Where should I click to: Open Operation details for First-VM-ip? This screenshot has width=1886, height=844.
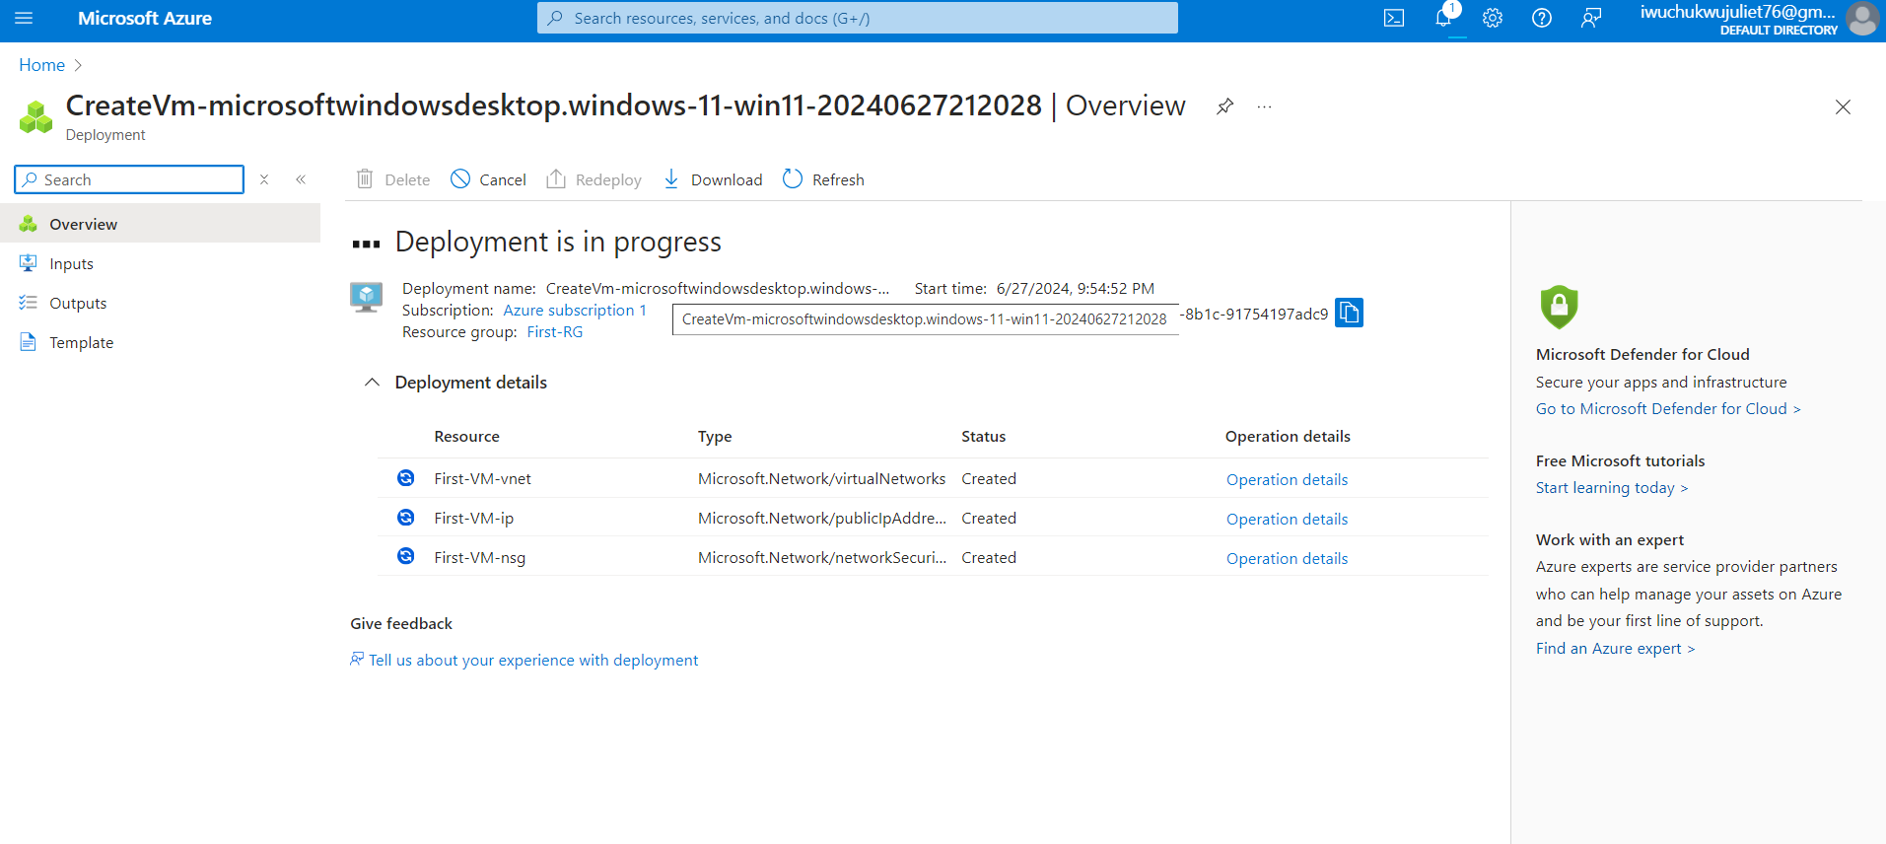[1287, 519]
